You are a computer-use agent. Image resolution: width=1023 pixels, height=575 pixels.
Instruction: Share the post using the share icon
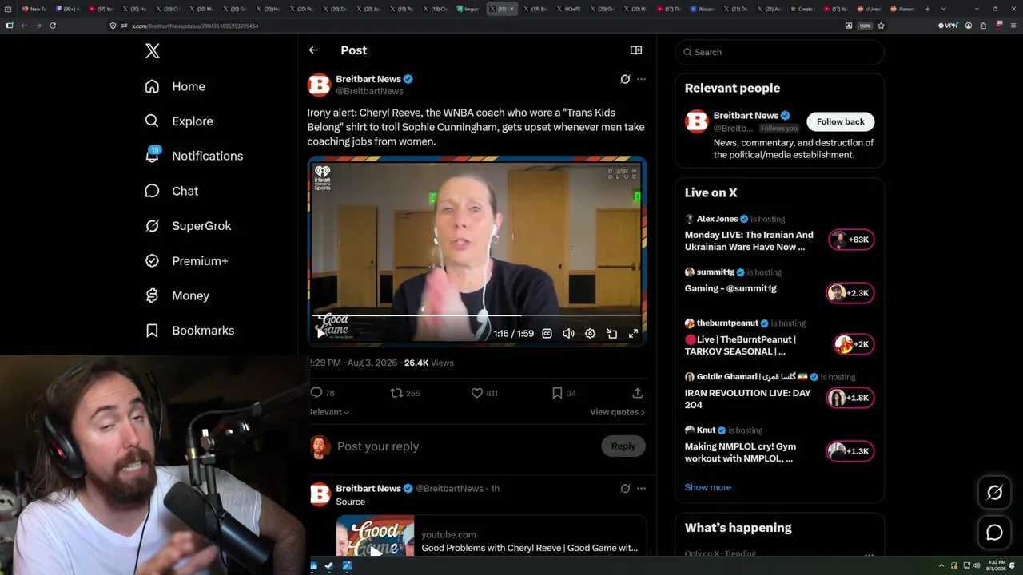click(638, 393)
